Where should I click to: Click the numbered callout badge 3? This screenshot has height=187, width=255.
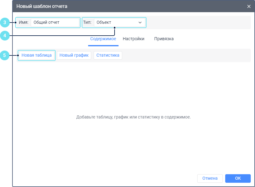[5, 22]
